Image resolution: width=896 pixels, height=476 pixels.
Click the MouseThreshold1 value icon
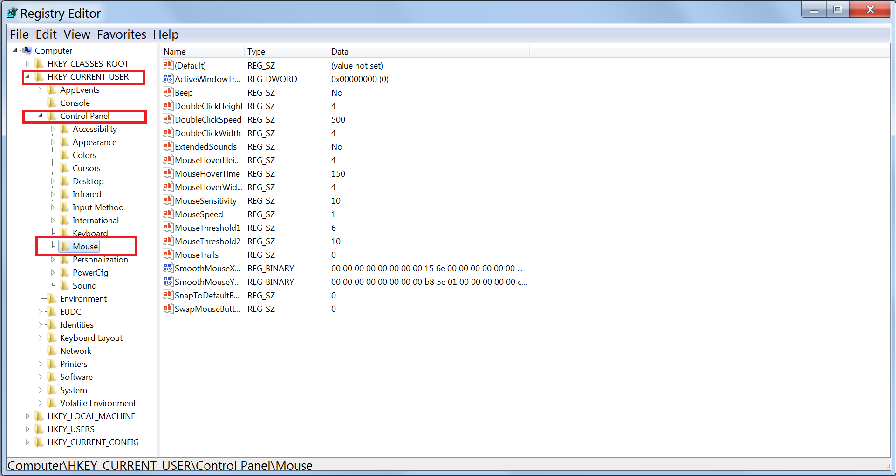point(168,227)
